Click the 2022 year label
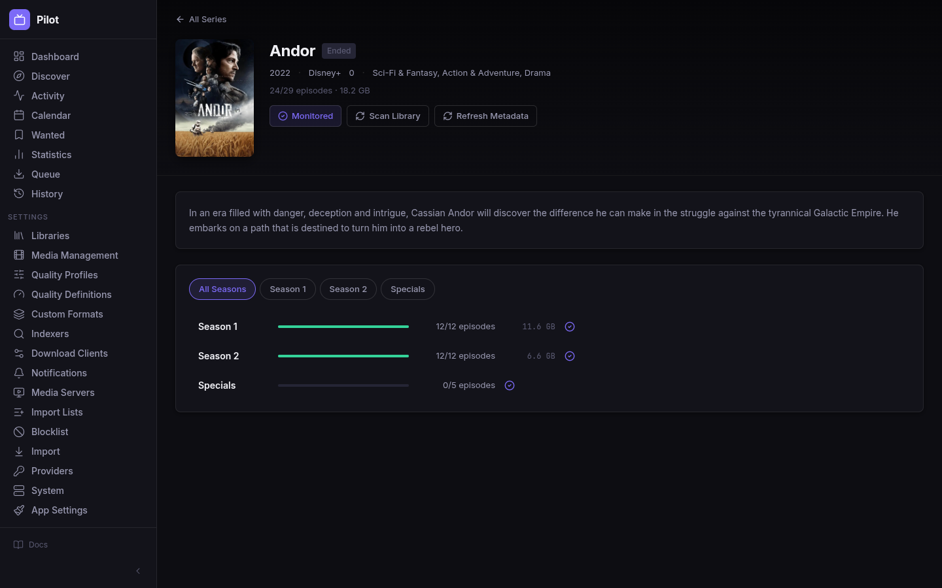 pos(280,73)
